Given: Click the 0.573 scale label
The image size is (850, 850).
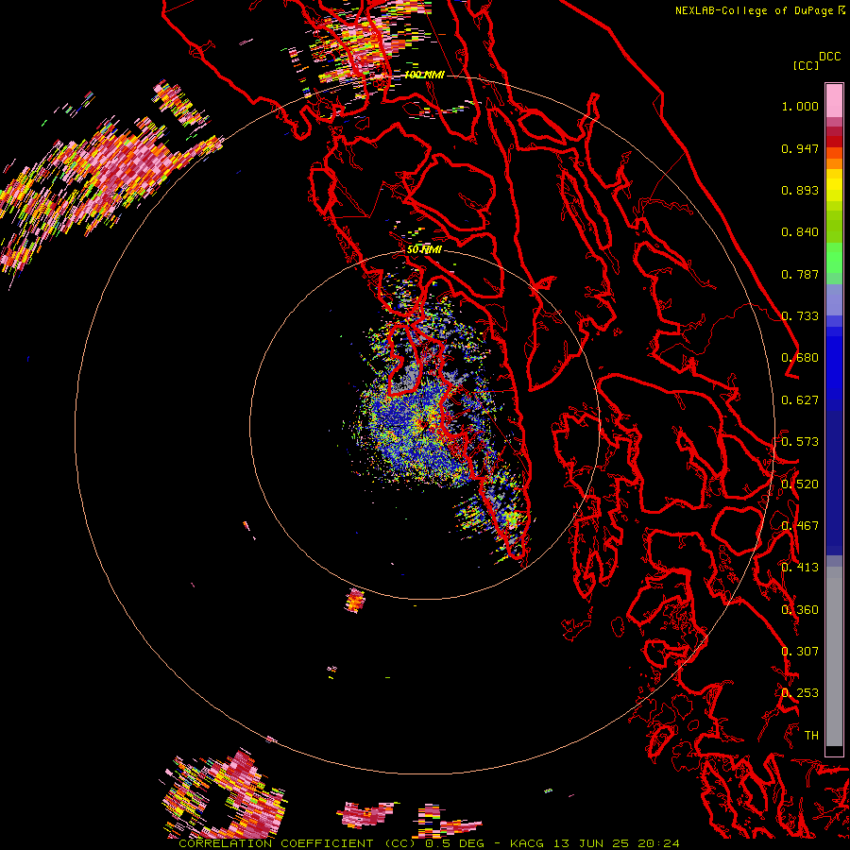Looking at the screenshot, I should pyautogui.click(x=800, y=442).
